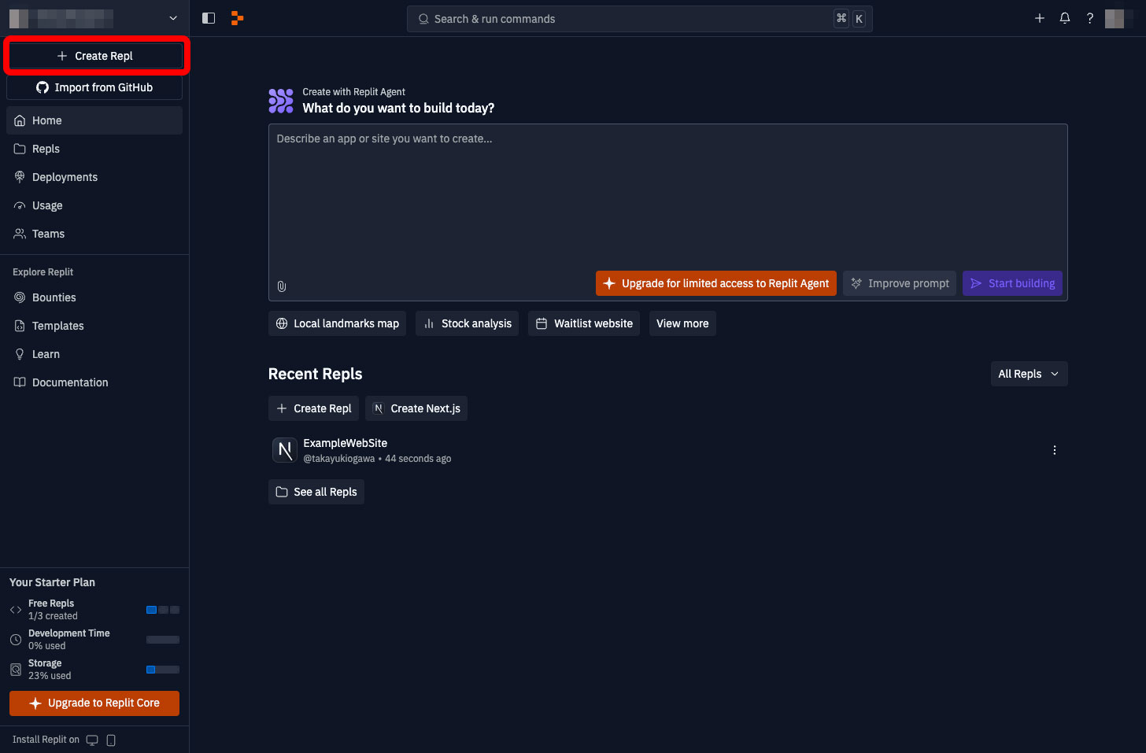Open notifications bell icon

(1065, 18)
